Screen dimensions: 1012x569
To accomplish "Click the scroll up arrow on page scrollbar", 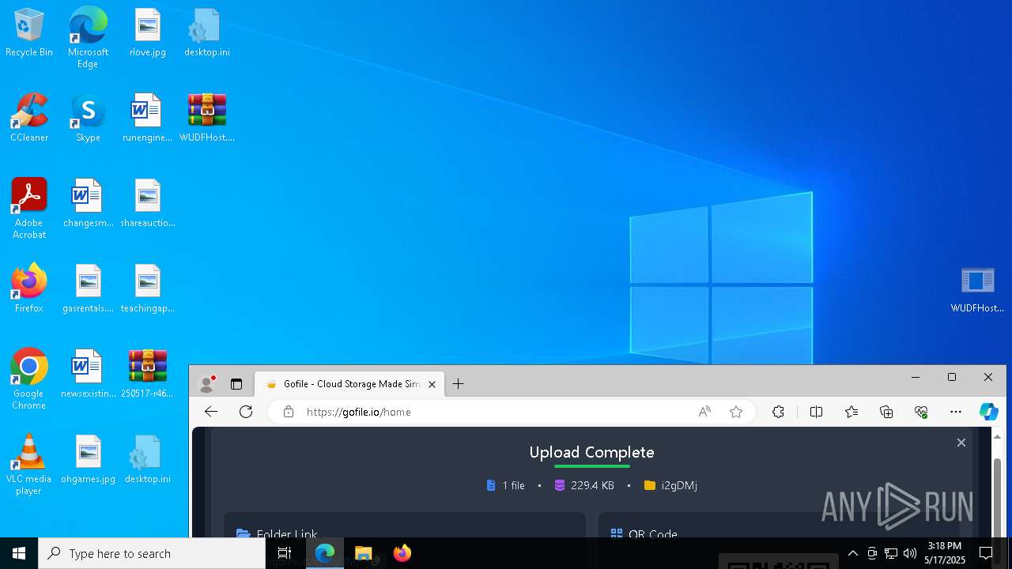I will pos(997,436).
